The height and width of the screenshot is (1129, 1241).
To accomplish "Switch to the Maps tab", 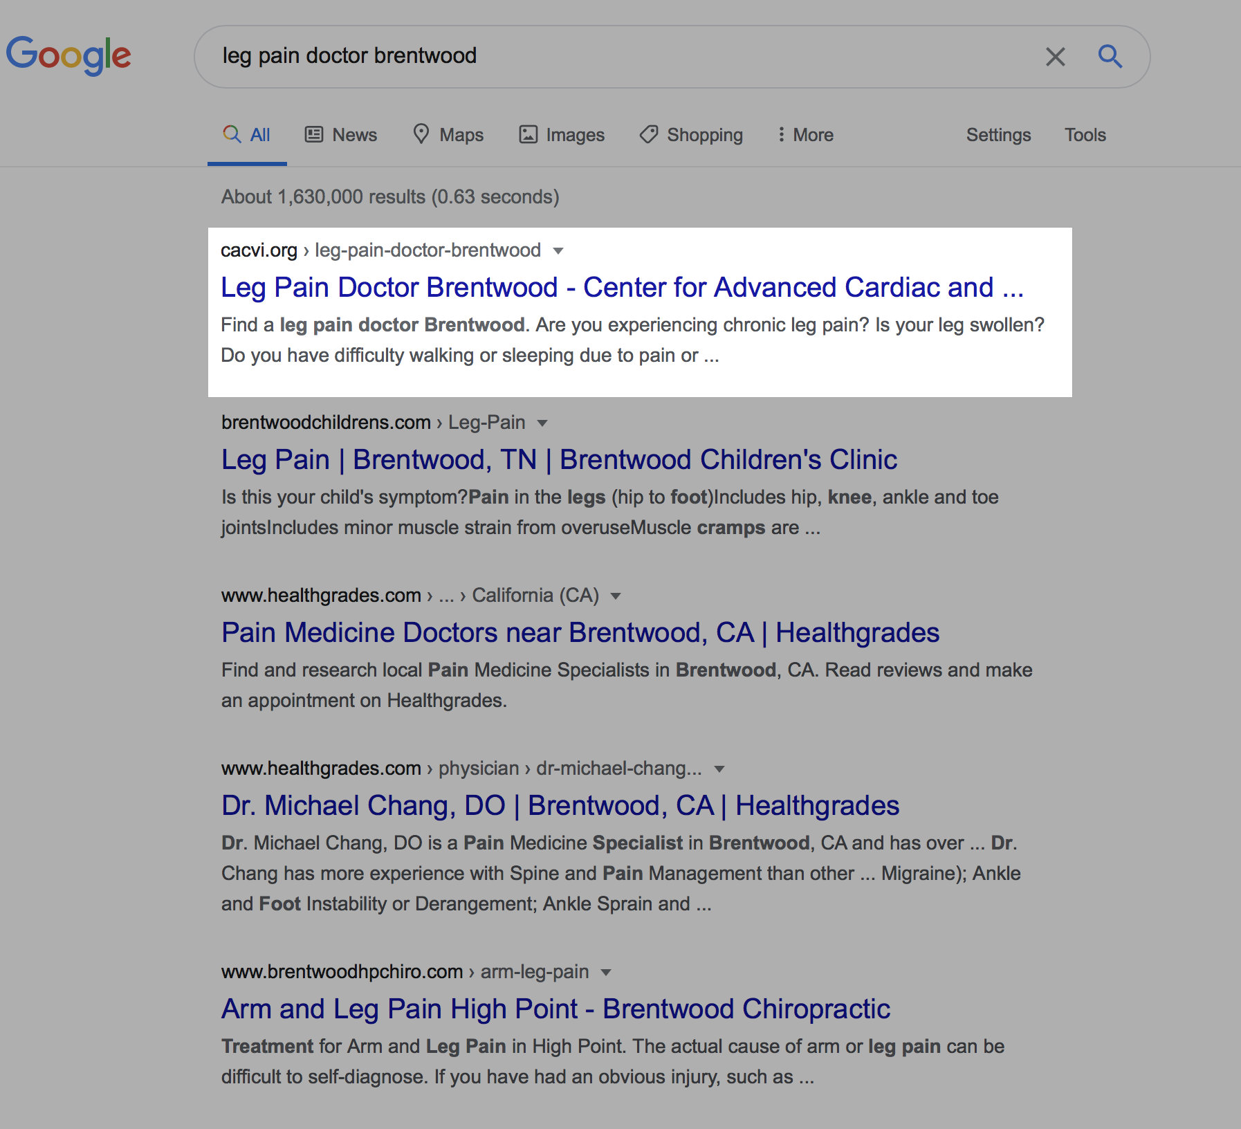I will (x=448, y=135).
